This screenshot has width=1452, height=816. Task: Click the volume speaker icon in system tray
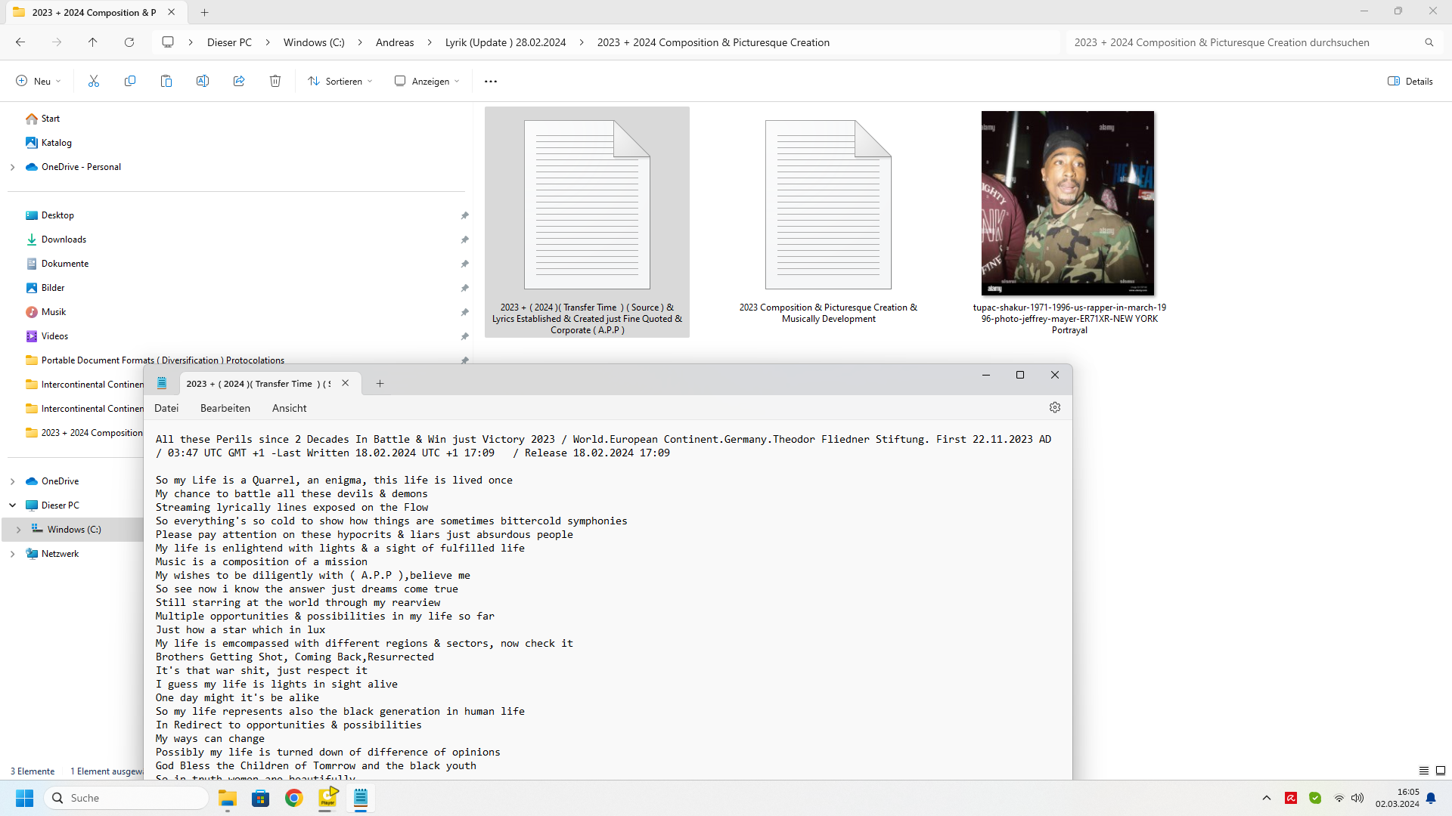pos(1357,798)
